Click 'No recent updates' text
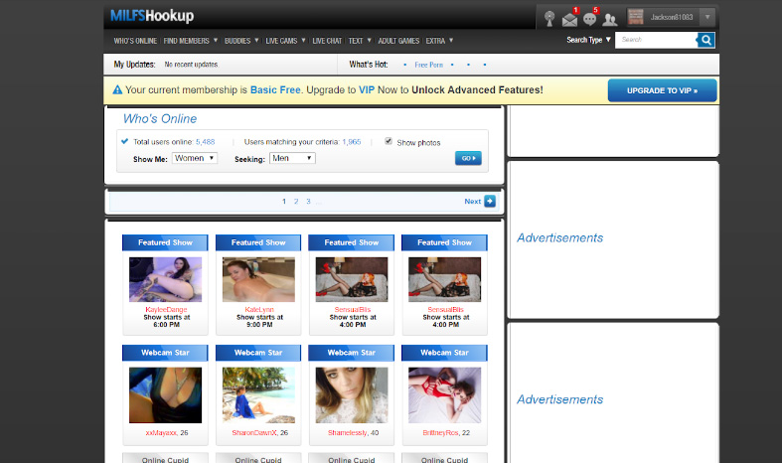782x463 pixels. click(192, 65)
